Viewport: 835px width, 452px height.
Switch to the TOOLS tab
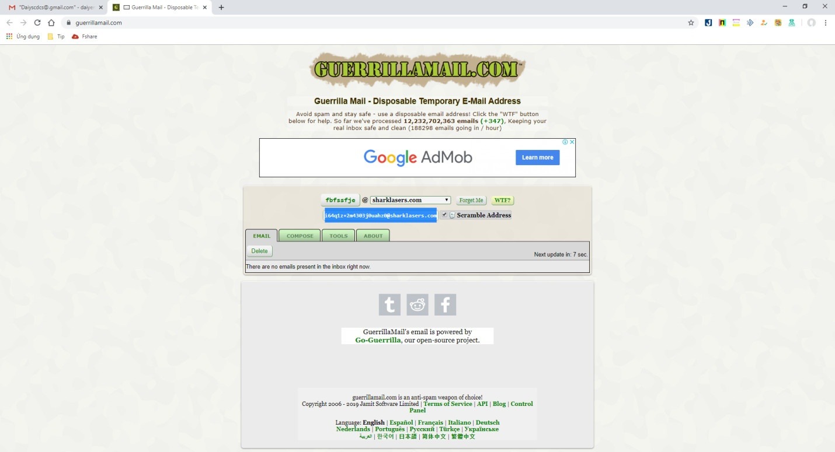tap(338, 236)
